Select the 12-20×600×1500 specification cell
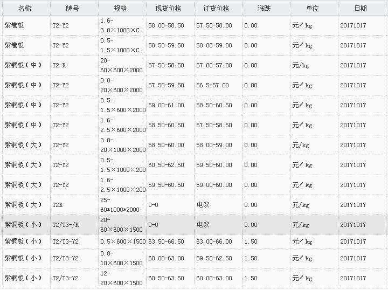388x290 pixels. pyautogui.click(x=121, y=278)
